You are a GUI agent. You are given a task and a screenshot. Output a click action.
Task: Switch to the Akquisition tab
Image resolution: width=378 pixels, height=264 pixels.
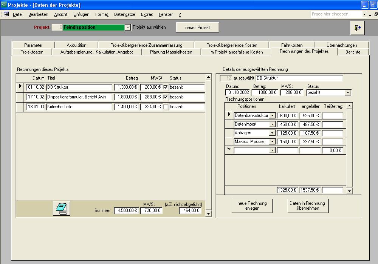76,45
